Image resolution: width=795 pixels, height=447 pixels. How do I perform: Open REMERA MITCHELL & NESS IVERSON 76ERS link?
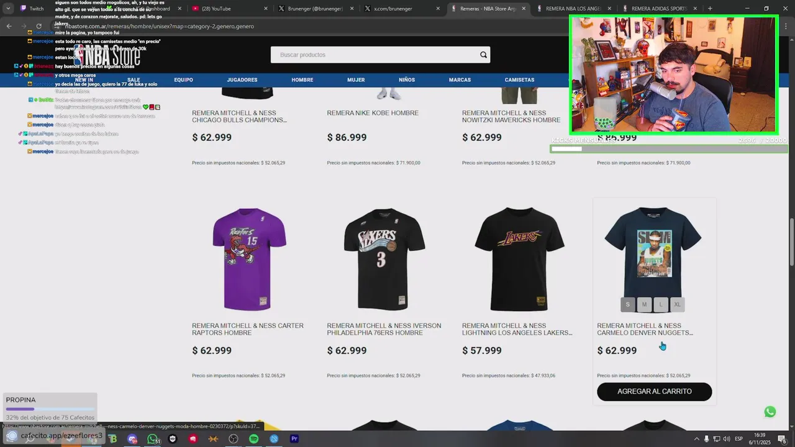384,329
